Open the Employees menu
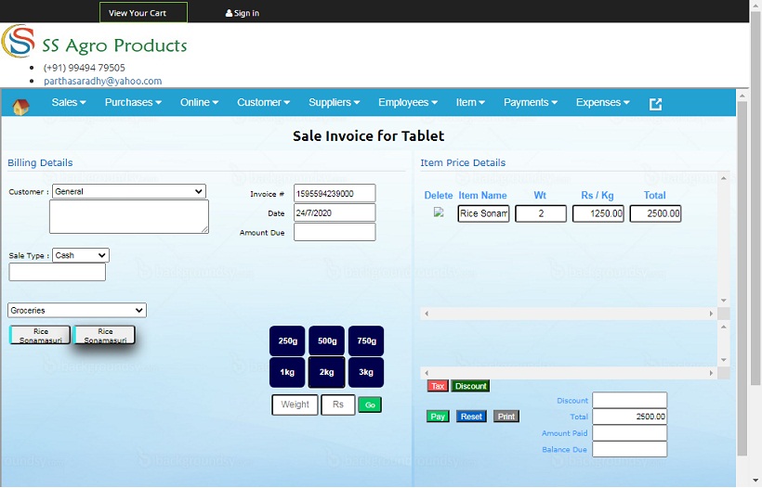Viewport: 762px width, 488px height. click(408, 102)
